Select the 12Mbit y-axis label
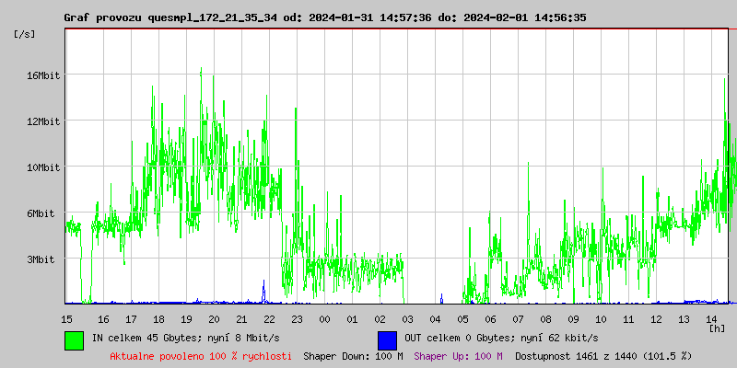This screenshot has width=737, height=368. [x=42, y=121]
